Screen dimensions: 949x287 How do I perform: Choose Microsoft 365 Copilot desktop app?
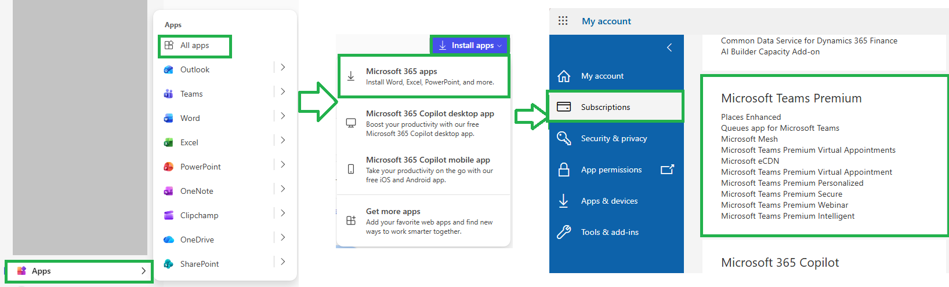pos(423,123)
